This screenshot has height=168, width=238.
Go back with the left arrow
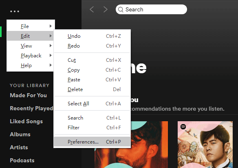[92, 9]
